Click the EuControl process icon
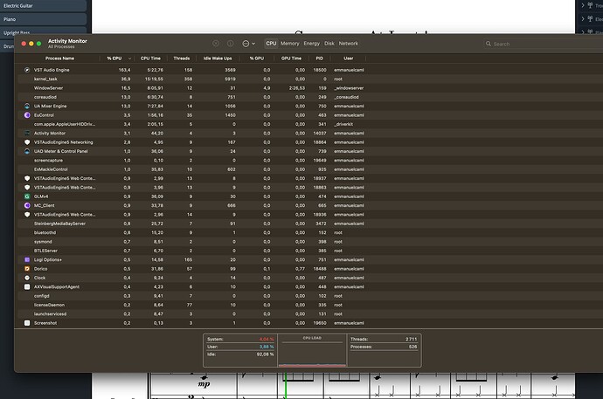Screen dimensions: 603x399 [27, 115]
